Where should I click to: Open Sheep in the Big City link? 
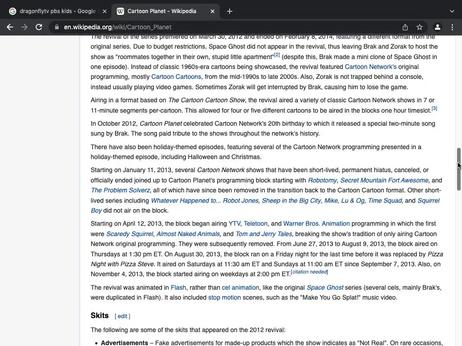click(291, 200)
